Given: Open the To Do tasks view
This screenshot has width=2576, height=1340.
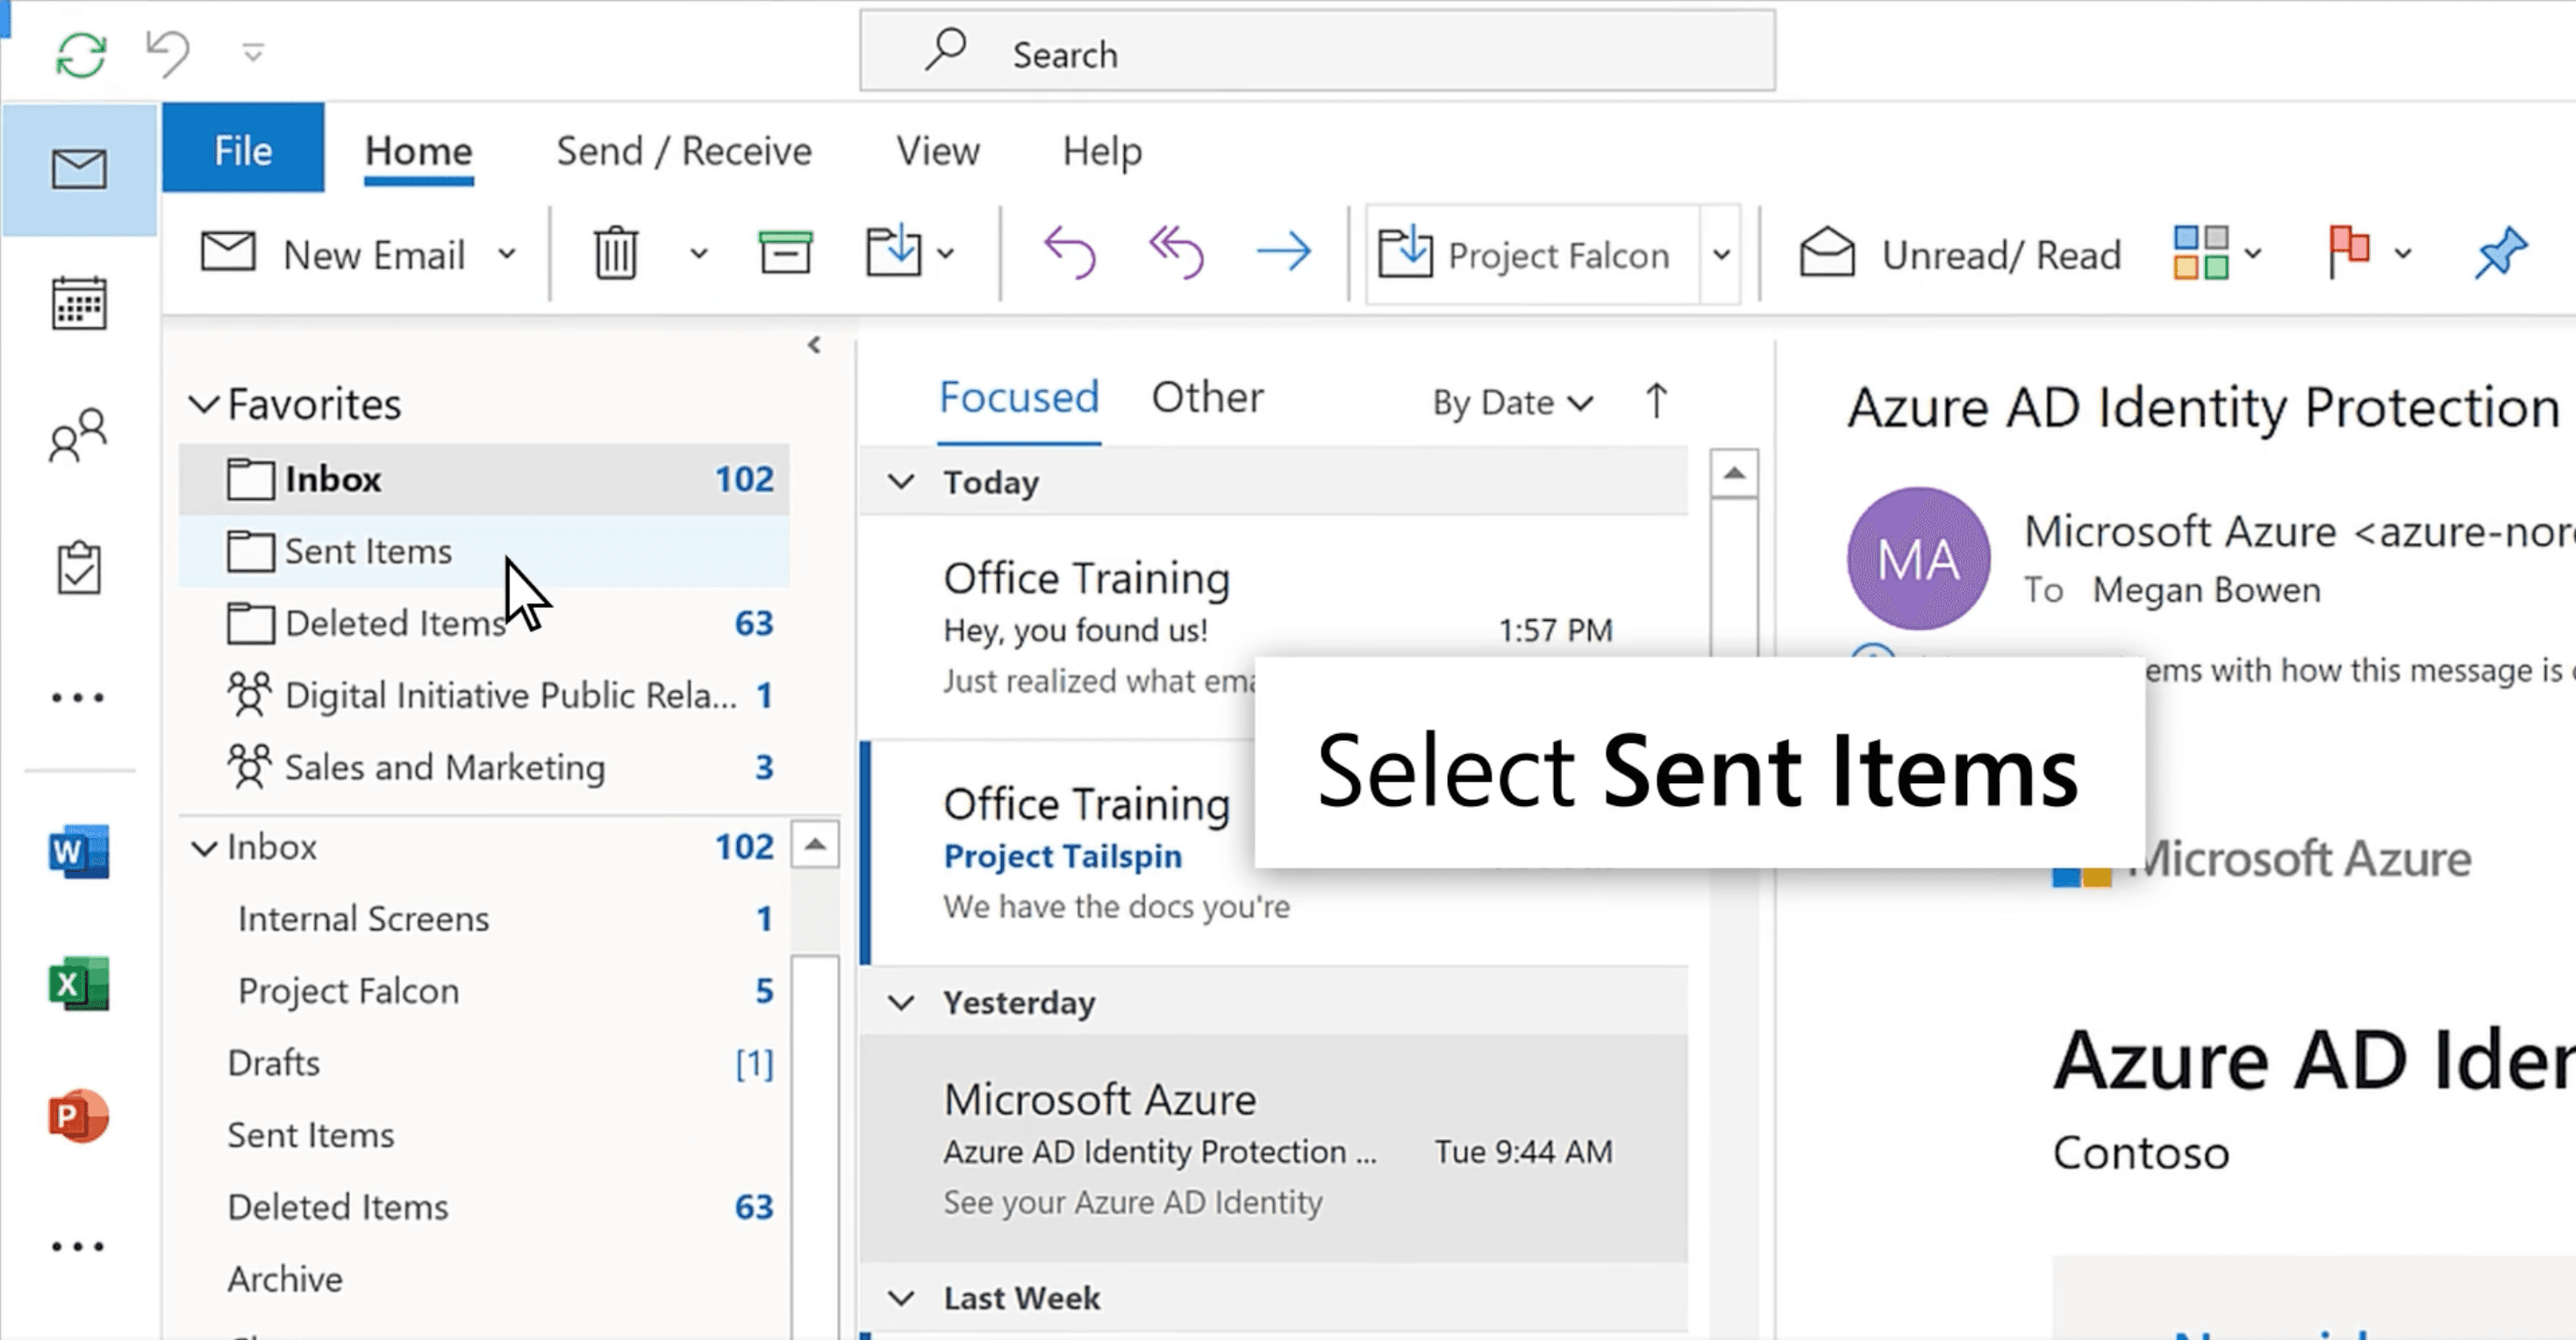Looking at the screenshot, I should point(79,567).
